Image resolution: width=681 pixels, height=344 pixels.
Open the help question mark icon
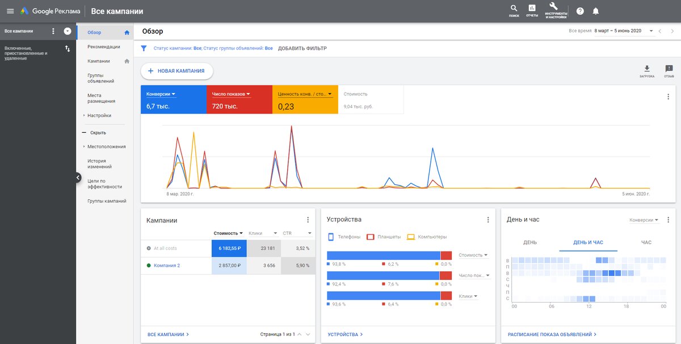580,11
